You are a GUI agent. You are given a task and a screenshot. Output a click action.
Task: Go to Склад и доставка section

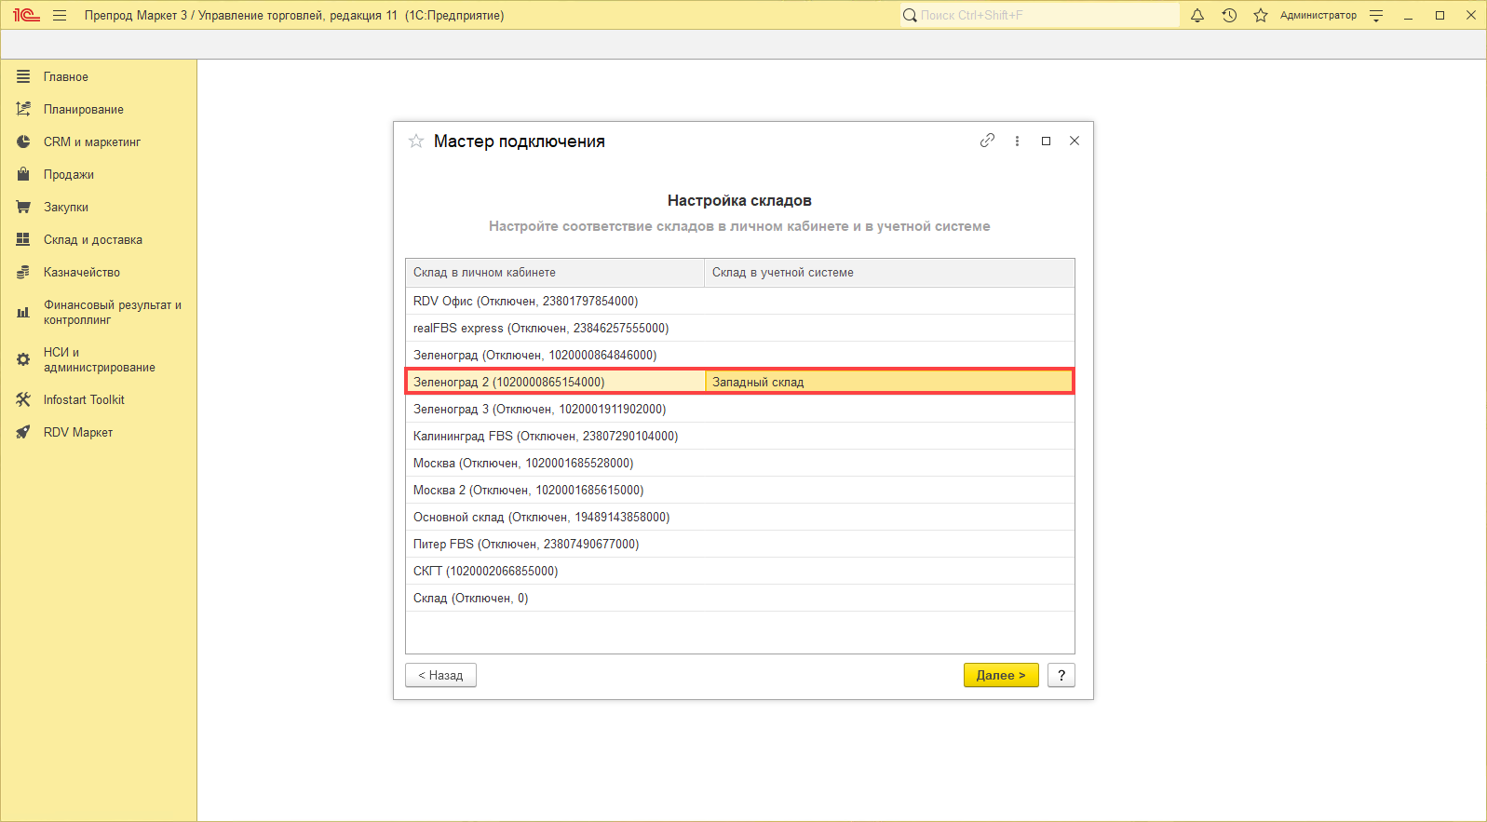(x=92, y=239)
